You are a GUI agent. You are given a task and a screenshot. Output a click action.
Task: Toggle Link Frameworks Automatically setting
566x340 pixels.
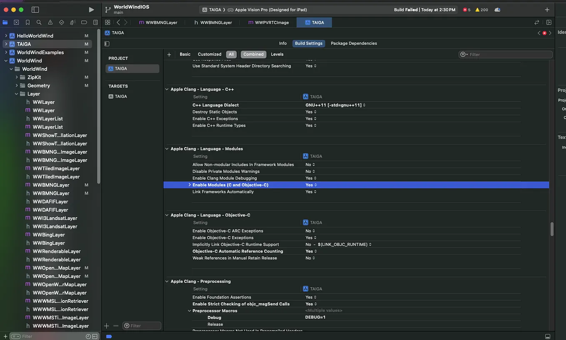311,192
